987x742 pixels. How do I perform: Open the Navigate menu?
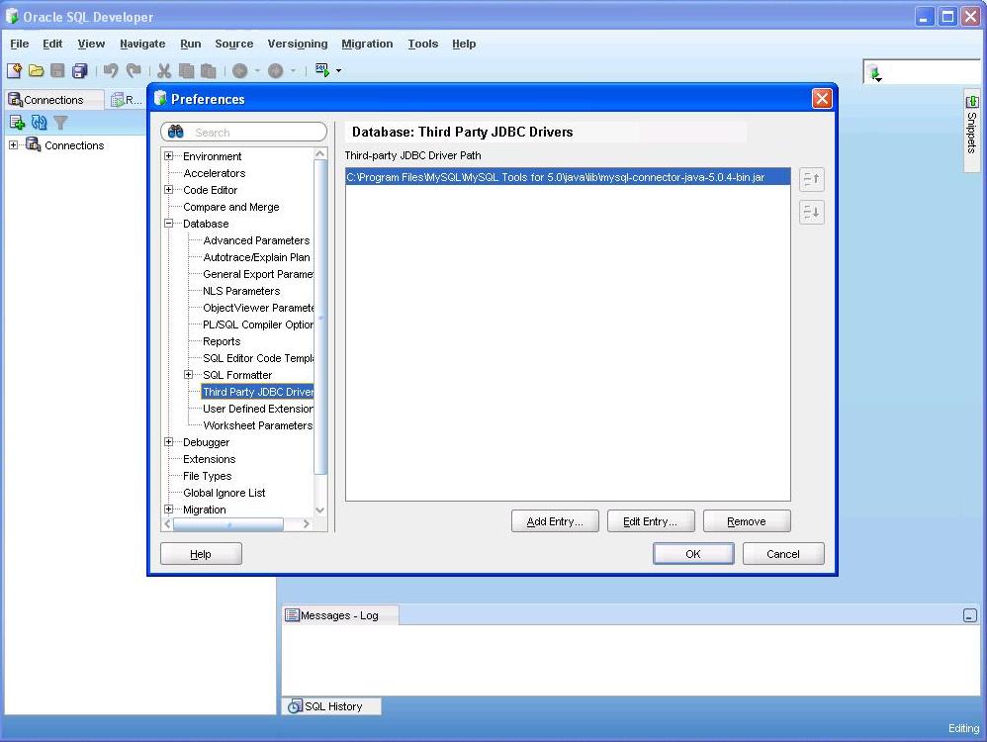(142, 44)
